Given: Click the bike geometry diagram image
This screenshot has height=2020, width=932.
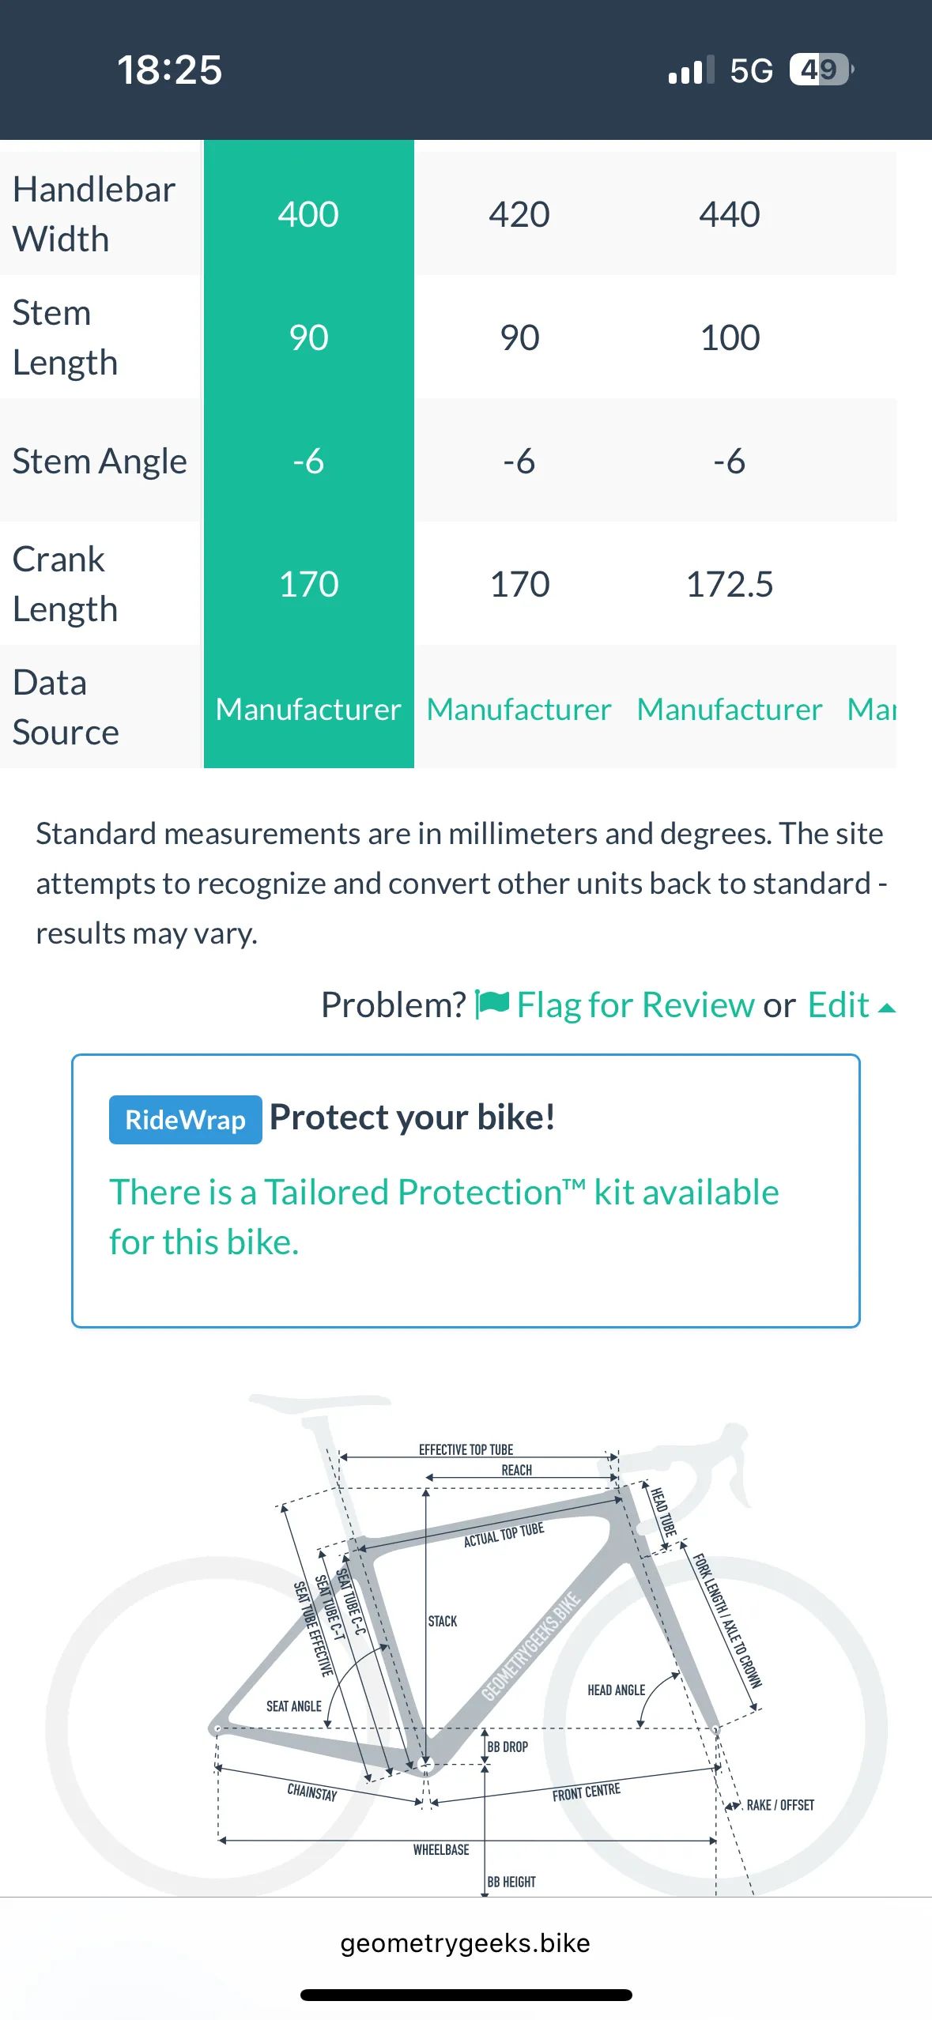Looking at the screenshot, I should [x=466, y=1642].
